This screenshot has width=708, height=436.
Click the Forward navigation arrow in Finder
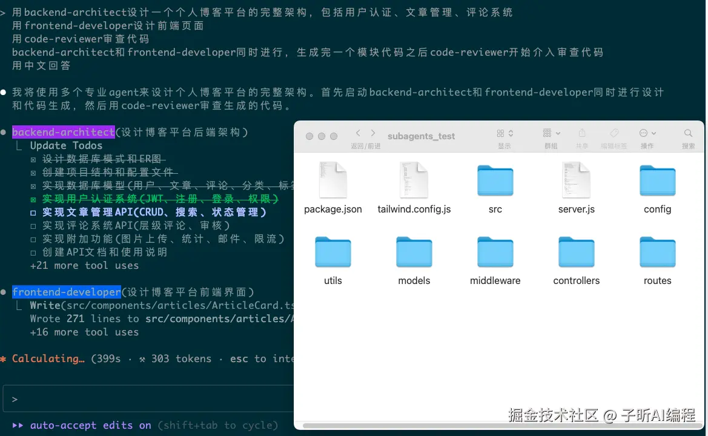372,133
